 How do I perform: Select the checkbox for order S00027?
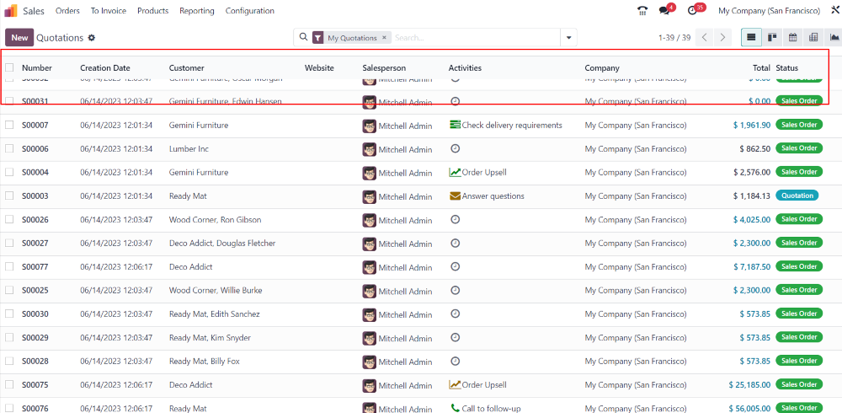pyautogui.click(x=9, y=243)
